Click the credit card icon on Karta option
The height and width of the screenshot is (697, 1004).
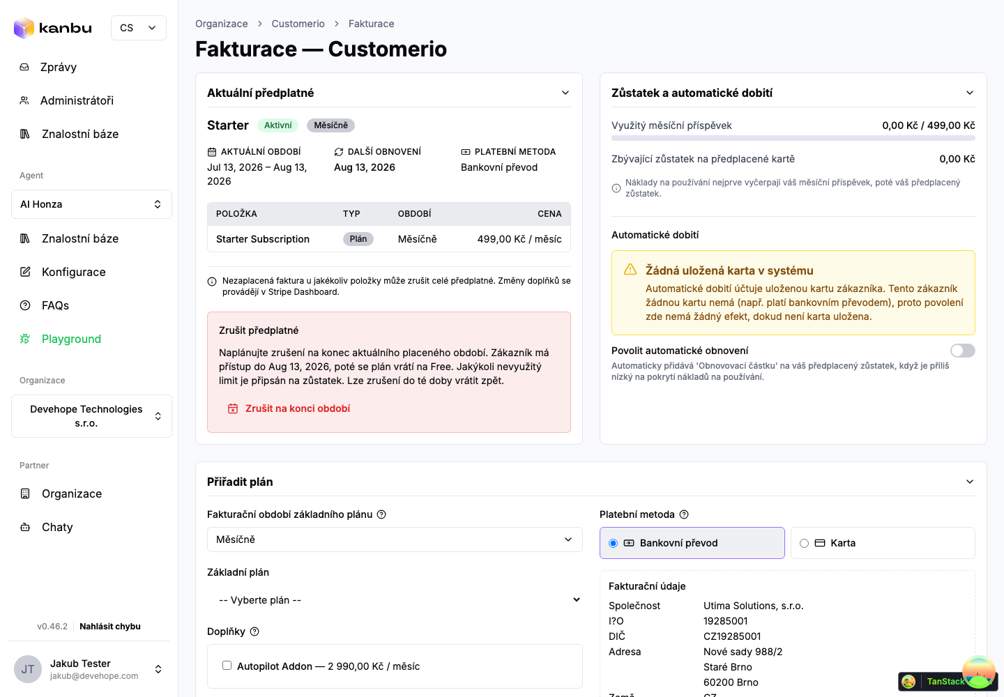pyautogui.click(x=820, y=543)
